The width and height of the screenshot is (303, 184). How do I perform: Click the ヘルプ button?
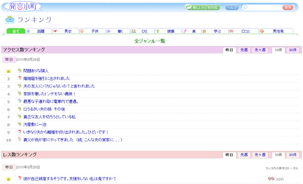pyautogui.click(x=232, y=8)
